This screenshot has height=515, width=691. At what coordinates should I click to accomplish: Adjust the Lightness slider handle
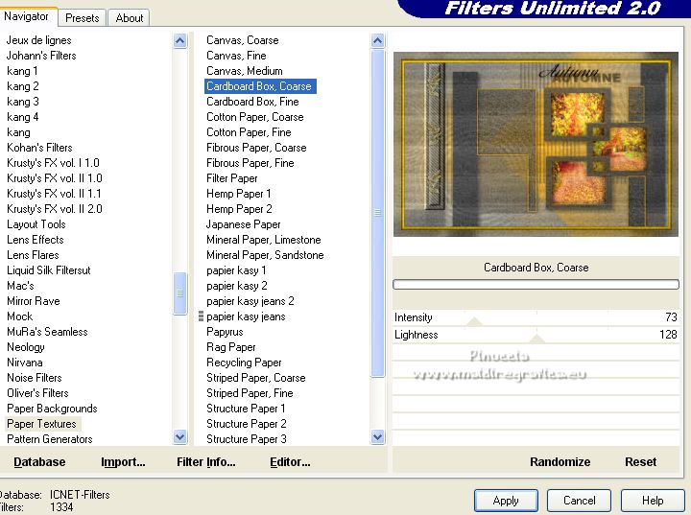coord(536,339)
